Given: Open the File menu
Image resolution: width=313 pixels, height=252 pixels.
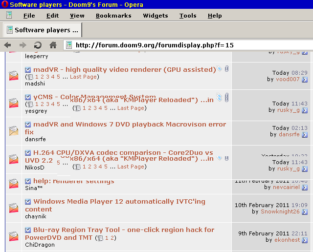Looking at the screenshot, I should (29, 16).
